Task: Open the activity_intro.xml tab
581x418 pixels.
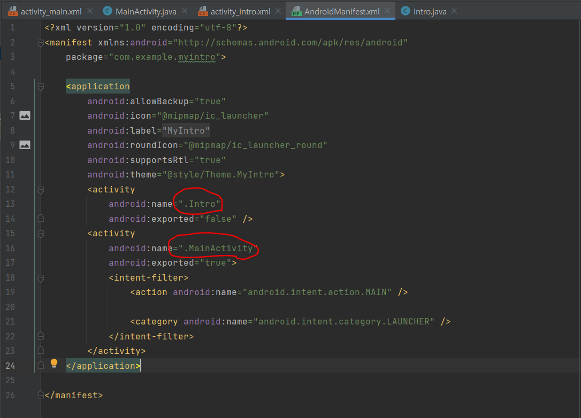Action: point(240,11)
